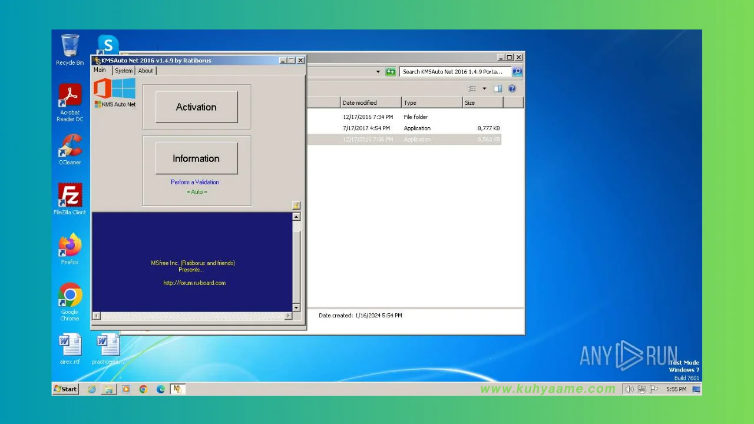Click the green refresh icon in Explorer

coord(391,72)
